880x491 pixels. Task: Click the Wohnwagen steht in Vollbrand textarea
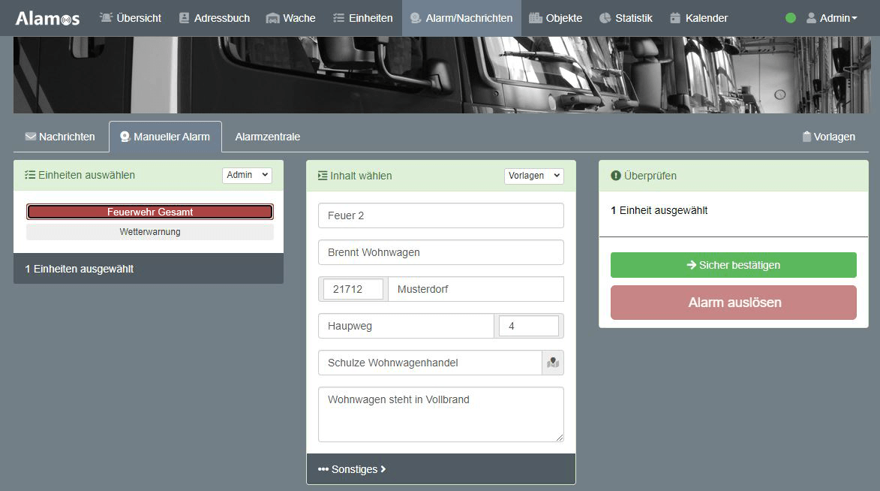coord(441,414)
